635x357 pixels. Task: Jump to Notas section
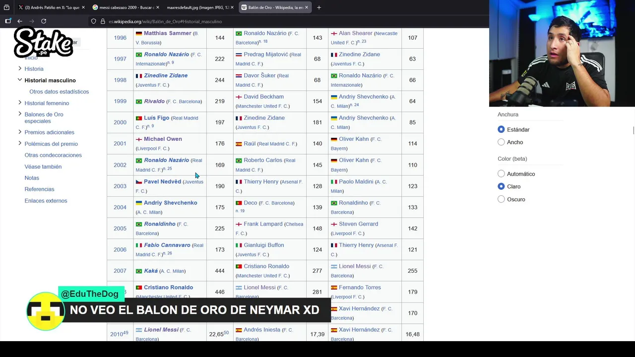[x=32, y=178]
